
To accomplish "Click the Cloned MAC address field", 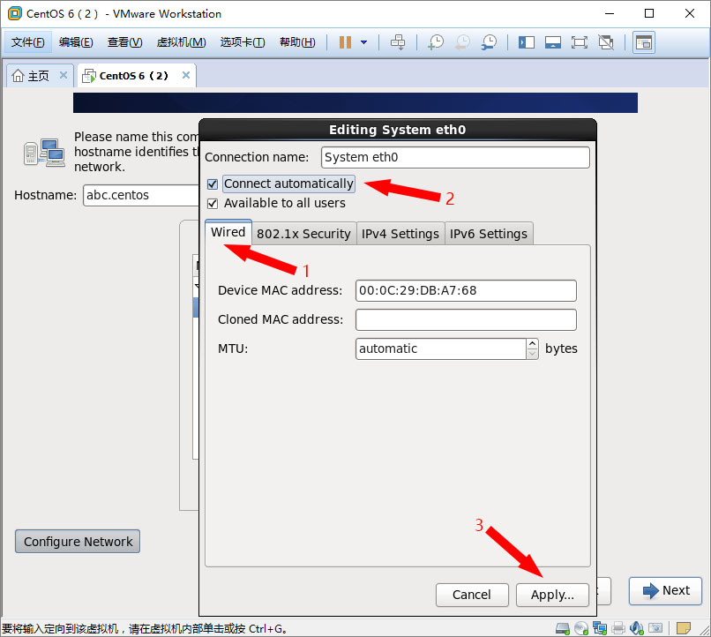I will coord(466,319).
